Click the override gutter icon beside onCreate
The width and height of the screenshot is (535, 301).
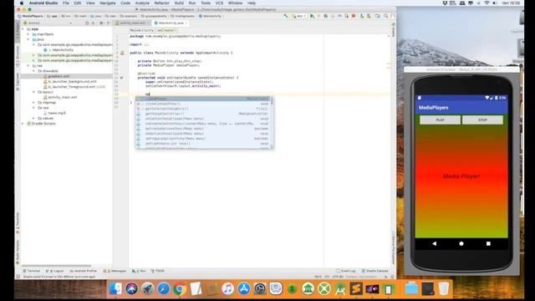click(x=122, y=78)
